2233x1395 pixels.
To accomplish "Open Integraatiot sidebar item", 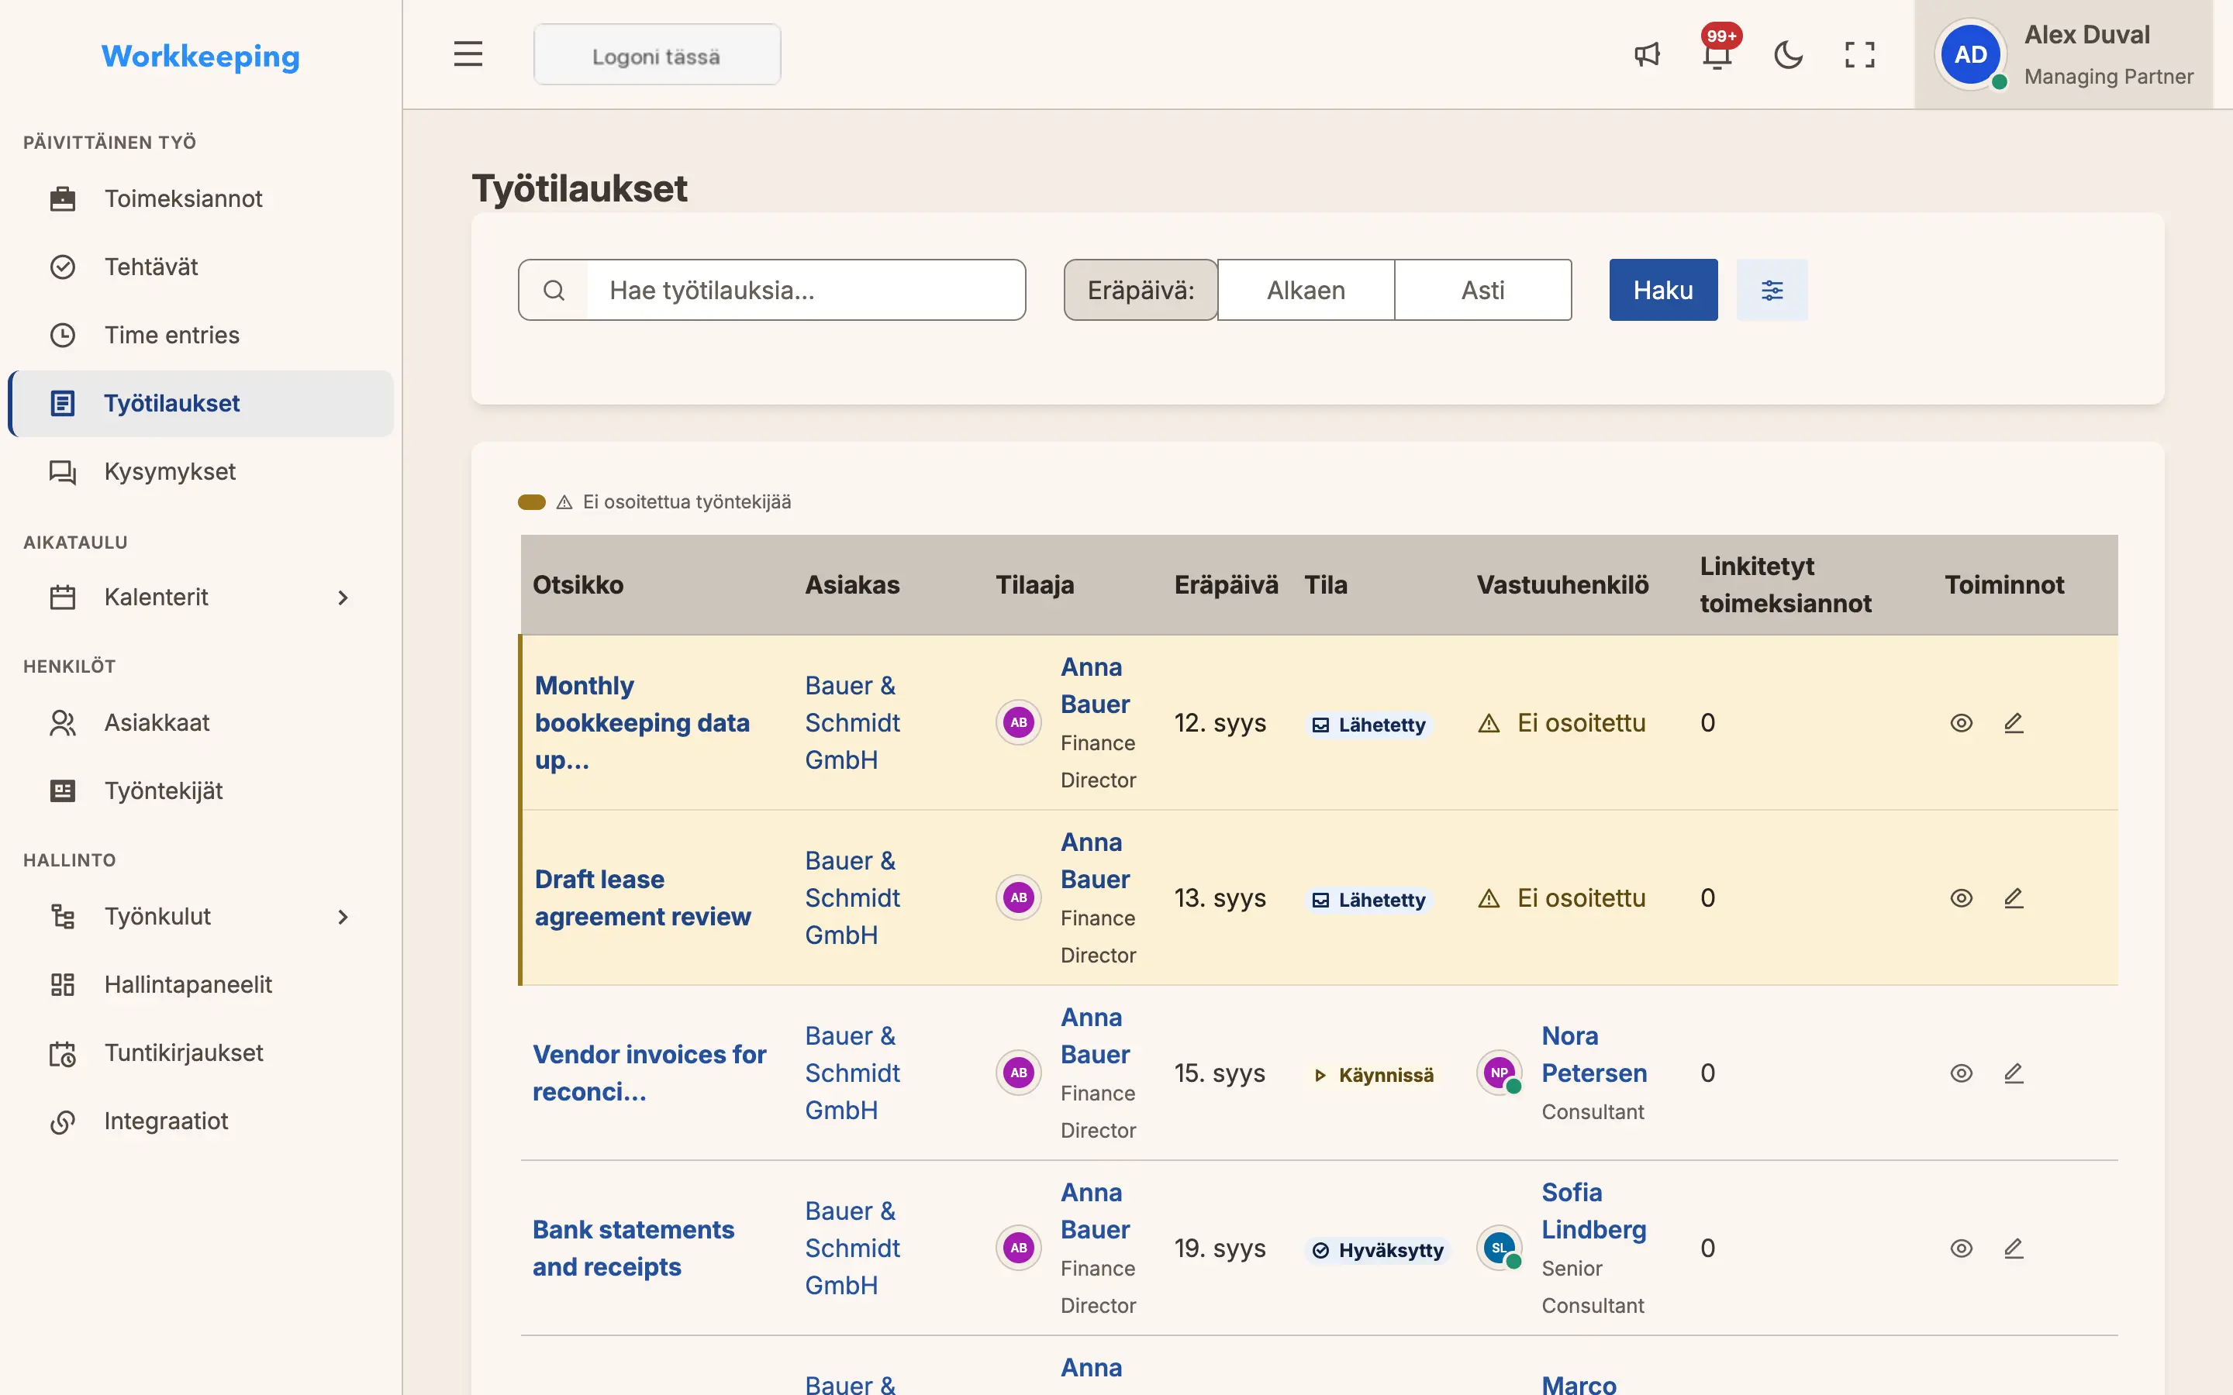I will pyautogui.click(x=201, y=1121).
